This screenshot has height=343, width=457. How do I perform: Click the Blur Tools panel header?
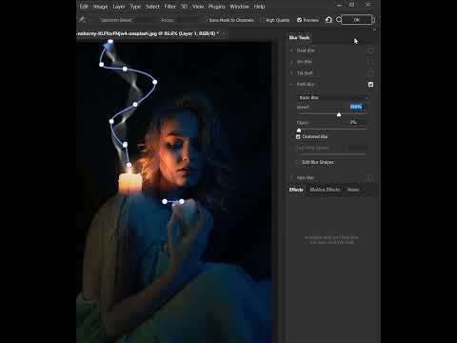pyautogui.click(x=299, y=37)
